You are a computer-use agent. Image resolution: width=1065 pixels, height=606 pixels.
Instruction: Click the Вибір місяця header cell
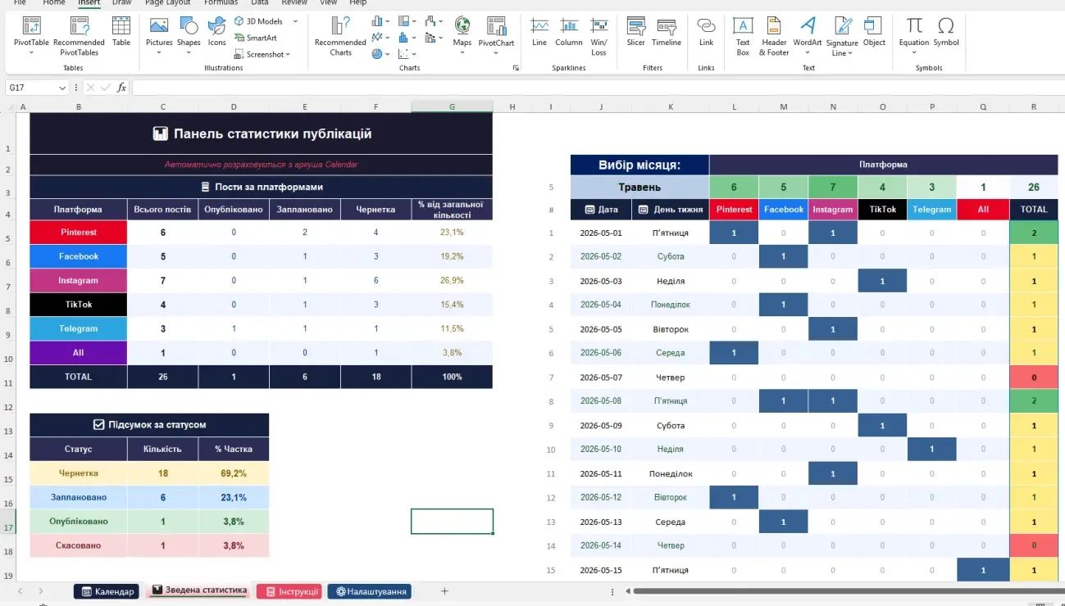[639, 165]
